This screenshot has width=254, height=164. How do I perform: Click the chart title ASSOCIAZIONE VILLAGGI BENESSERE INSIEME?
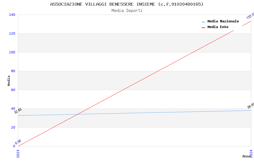click(127, 4)
